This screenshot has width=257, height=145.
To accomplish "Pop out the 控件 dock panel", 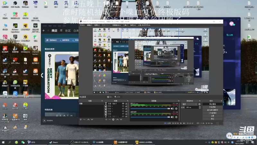I will tap(221, 101).
